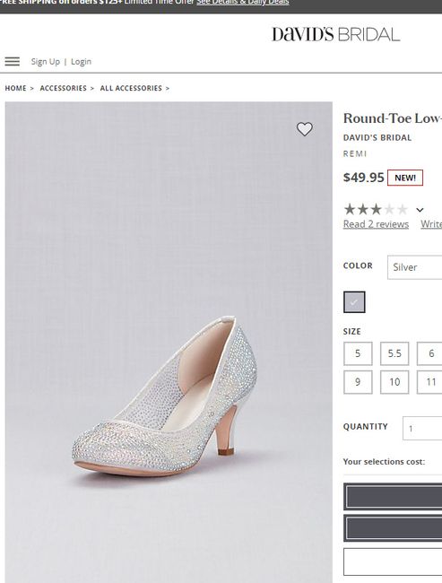Viewport: 442px width, 583px height.
Task: Click the DAVID'S BRIDAL brand label
Action: click(x=377, y=137)
